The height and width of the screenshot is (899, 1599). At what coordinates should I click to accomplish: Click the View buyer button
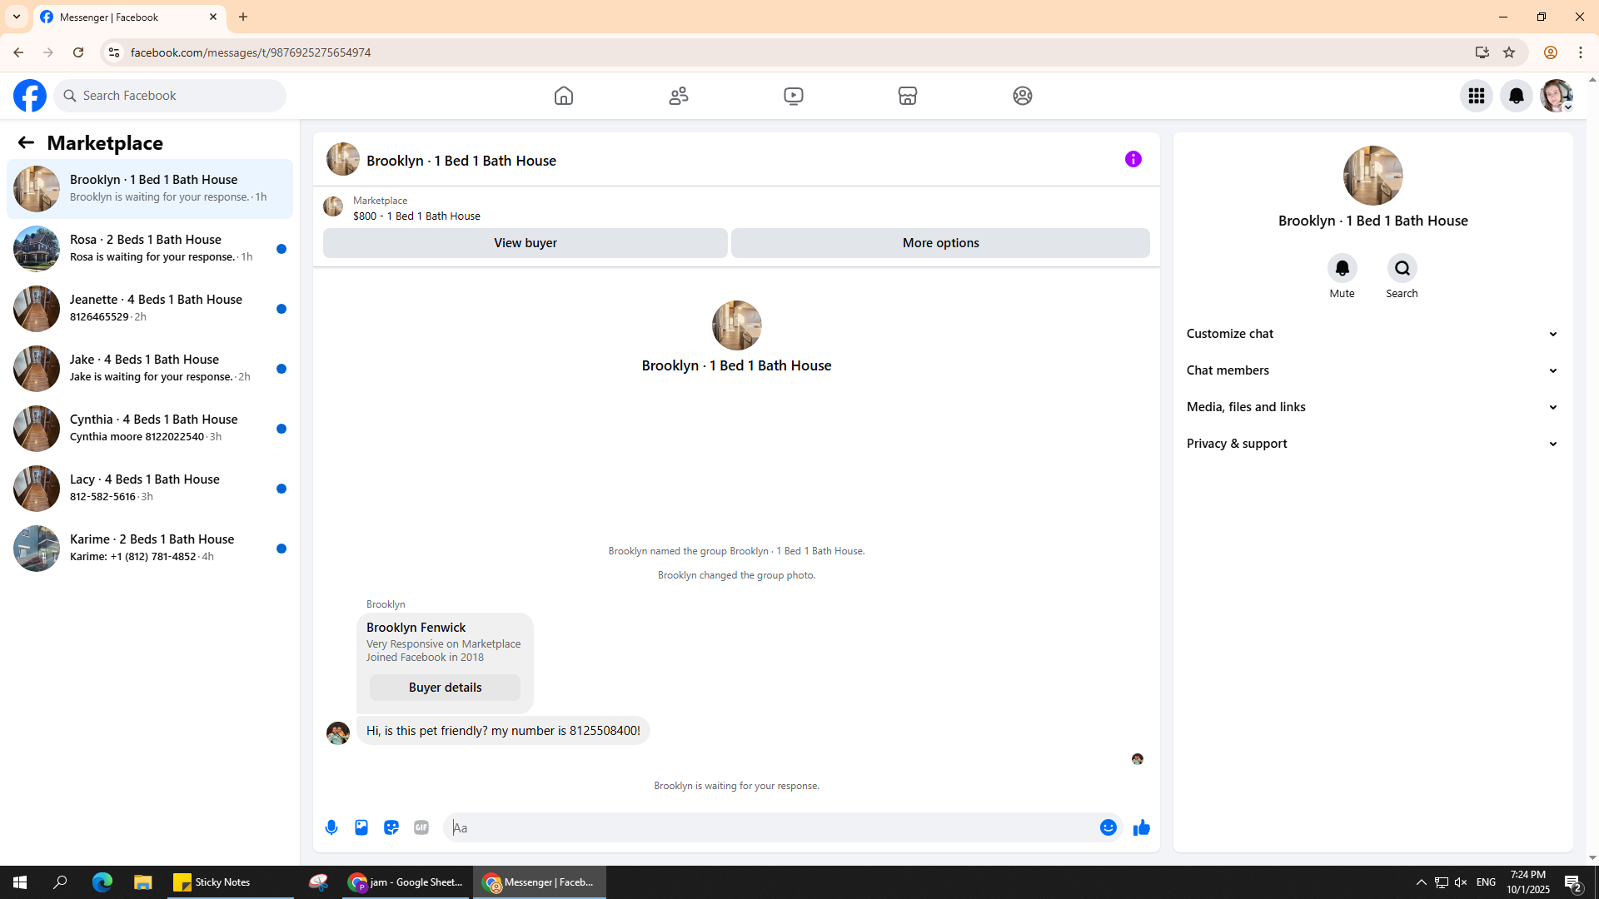(526, 243)
